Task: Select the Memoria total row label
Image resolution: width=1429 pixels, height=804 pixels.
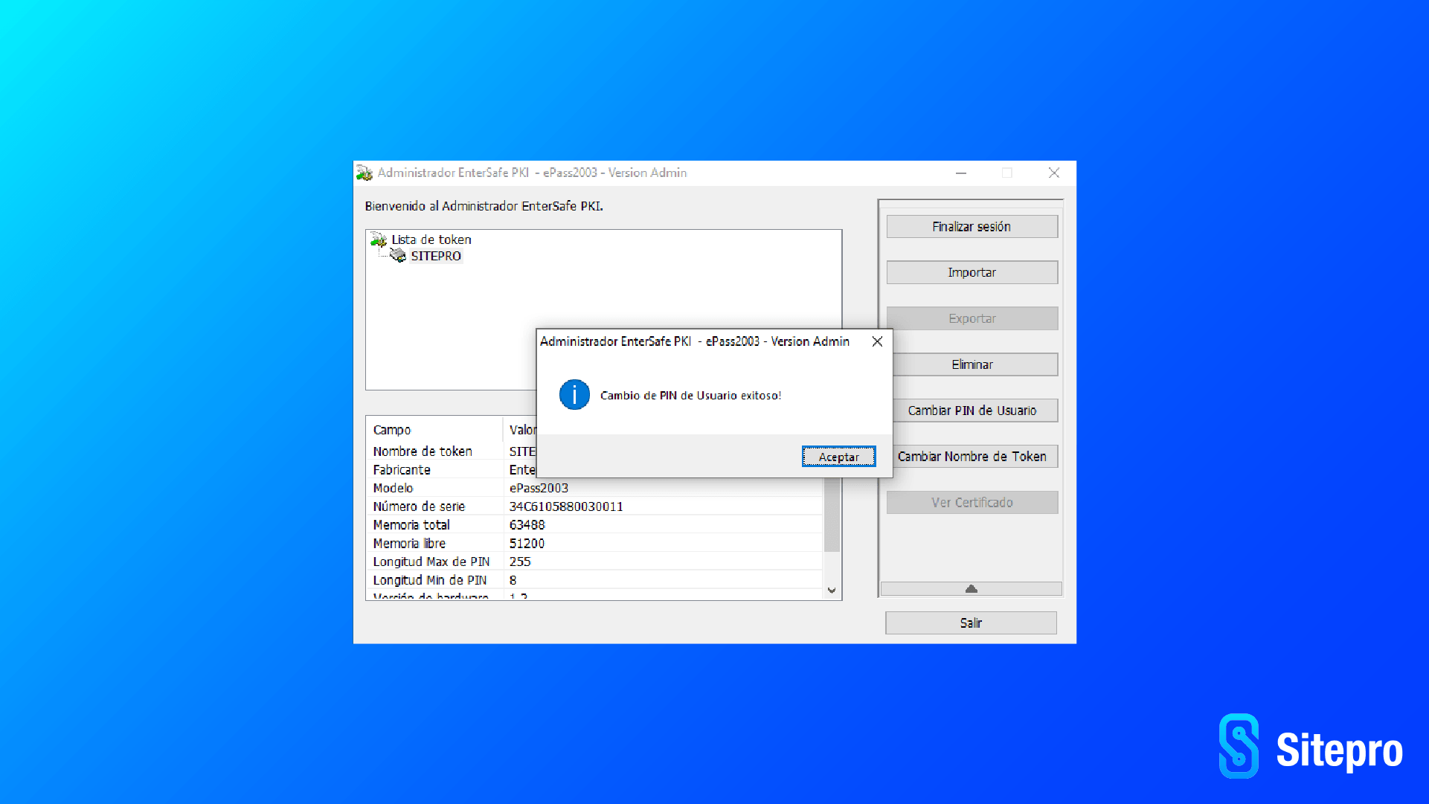Action: click(x=411, y=525)
